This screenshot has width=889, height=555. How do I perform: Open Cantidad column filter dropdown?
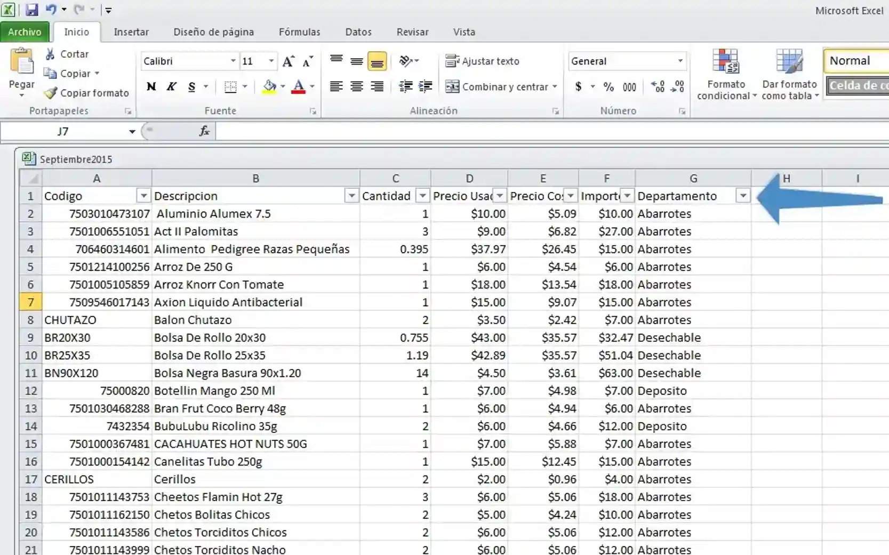click(422, 196)
